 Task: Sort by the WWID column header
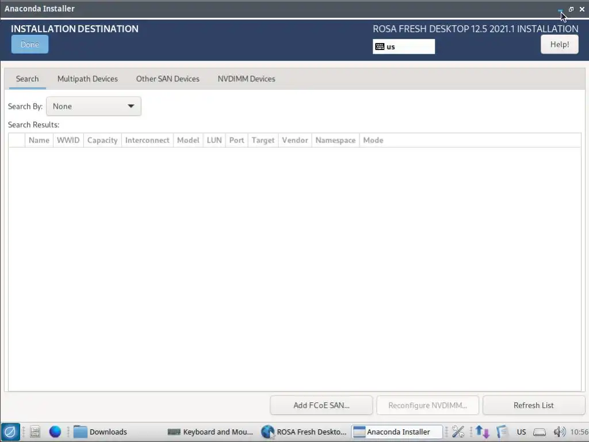coord(68,140)
